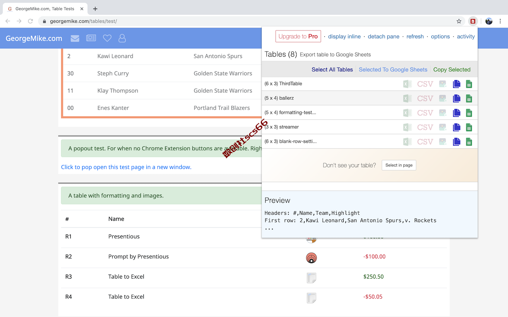This screenshot has width=508, height=317.
Task: Send ThirdTable to Google Sheets
Action: pyautogui.click(x=469, y=84)
